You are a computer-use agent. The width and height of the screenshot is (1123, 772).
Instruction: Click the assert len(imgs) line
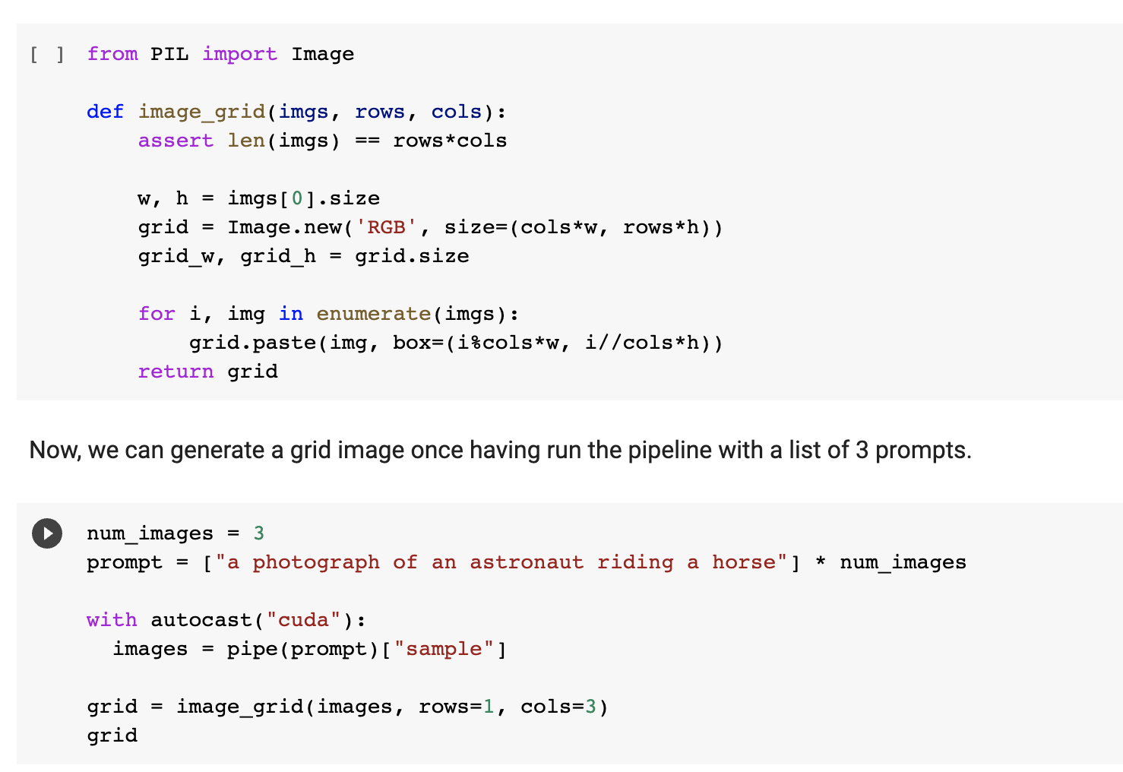click(x=322, y=141)
